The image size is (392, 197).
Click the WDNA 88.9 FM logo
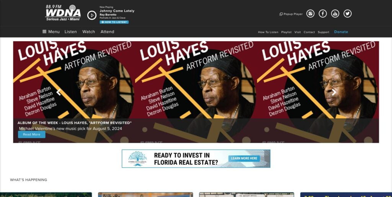(x=63, y=13)
